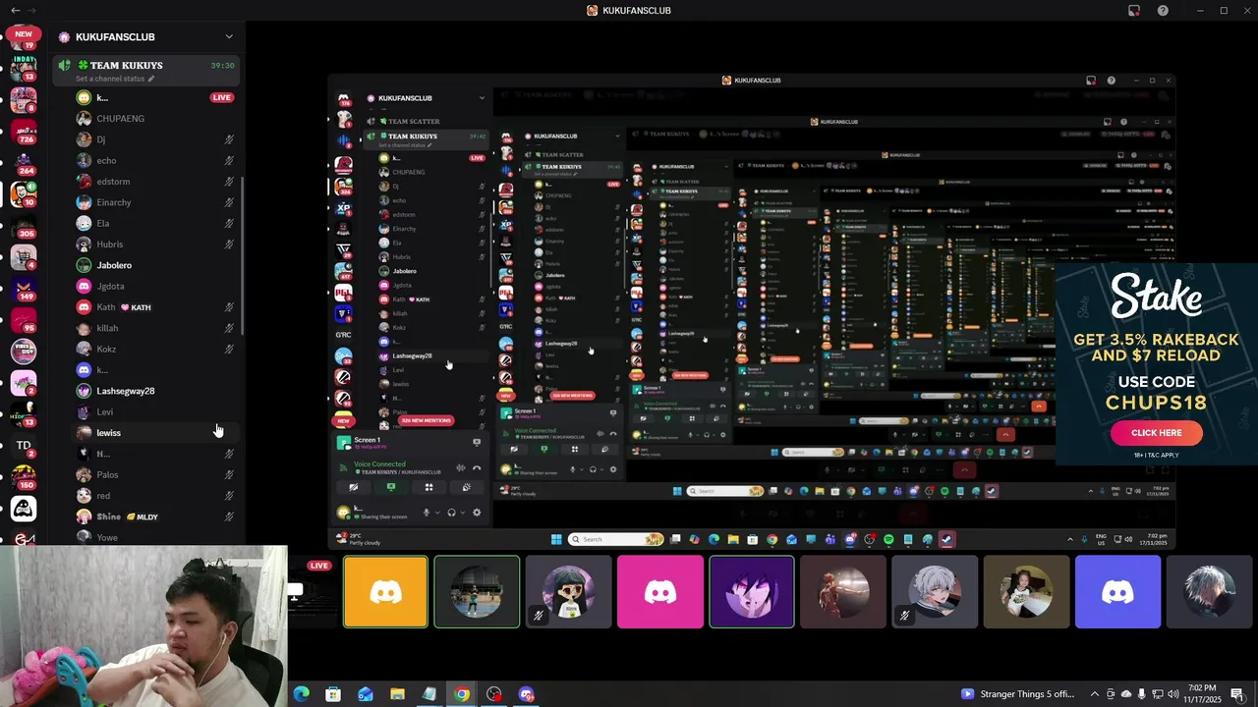Select the pink Discord logo participant tile
Viewport: 1258px width, 707px height.
click(x=659, y=591)
